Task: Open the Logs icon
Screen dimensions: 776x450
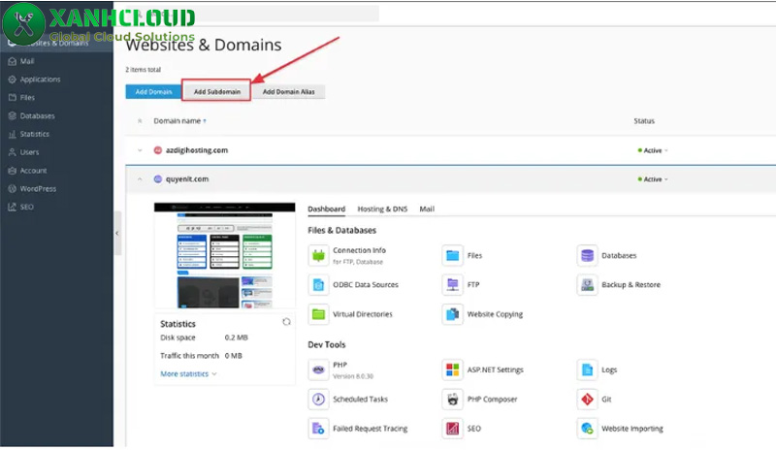Action: pos(587,370)
